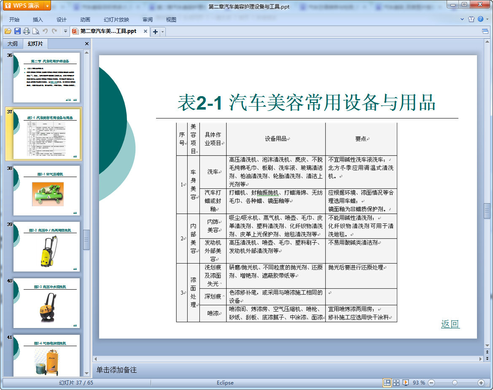Viewport: 493px width, 390px height.
Task: Open the 视图 ribbon tab
Action: pos(171,19)
